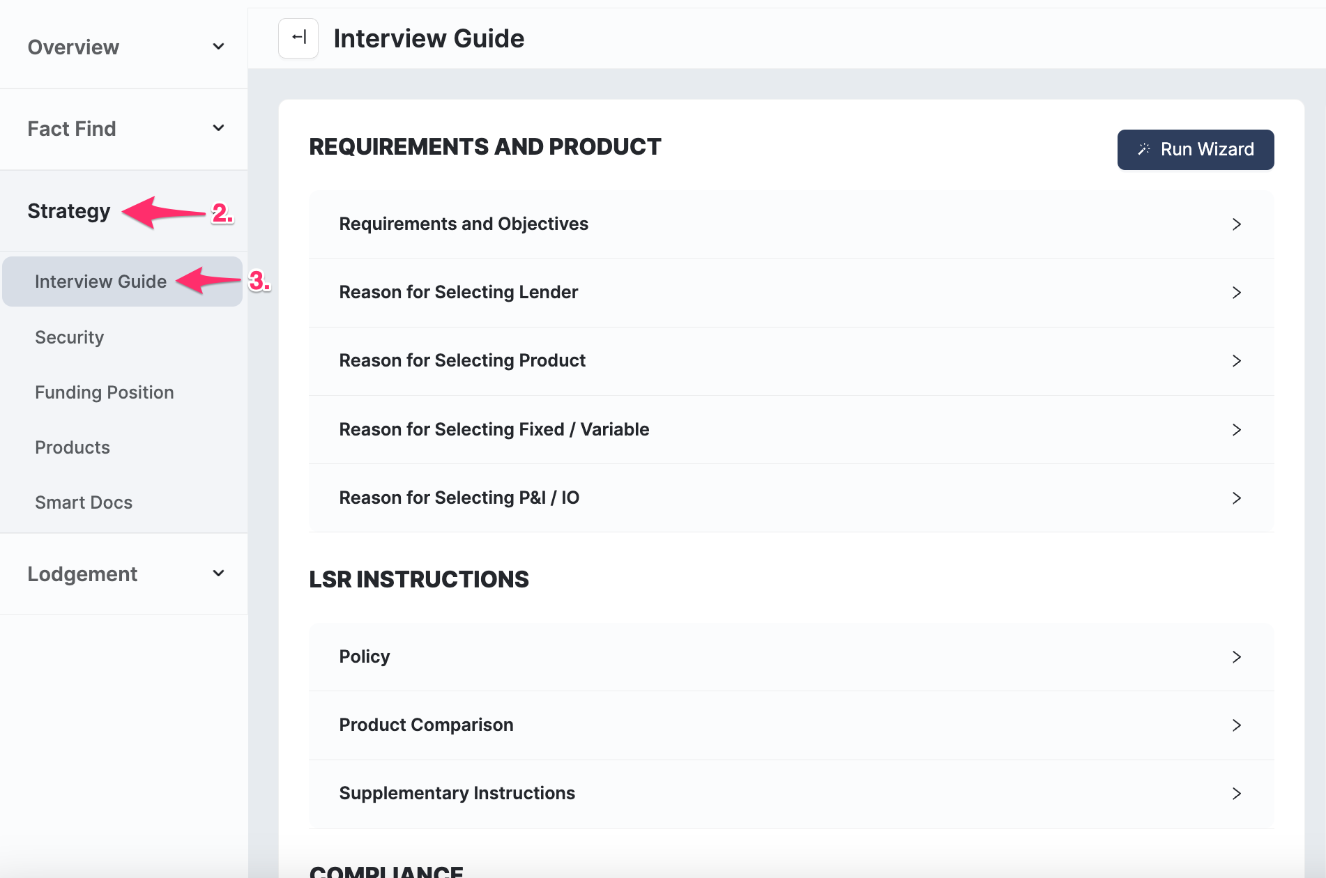Click the Interview Guide page title
Viewport: 1326px width, 878px height.
coord(429,38)
